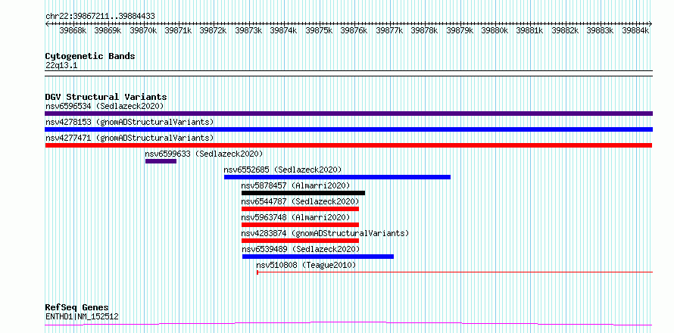
Task: Select the red nsv6544787 variant bar
Action: (300, 209)
